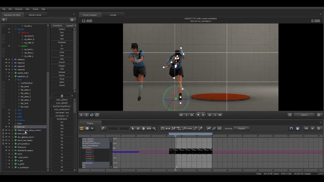The width and height of the screenshot is (324, 182).
Task: Switch to the graph editor mode icon
Action: pyautogui.click(x=92, y=128)
